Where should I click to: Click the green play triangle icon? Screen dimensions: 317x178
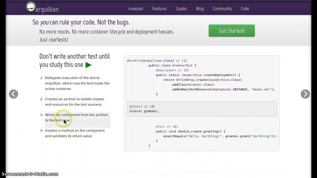(x=88, y=65)
